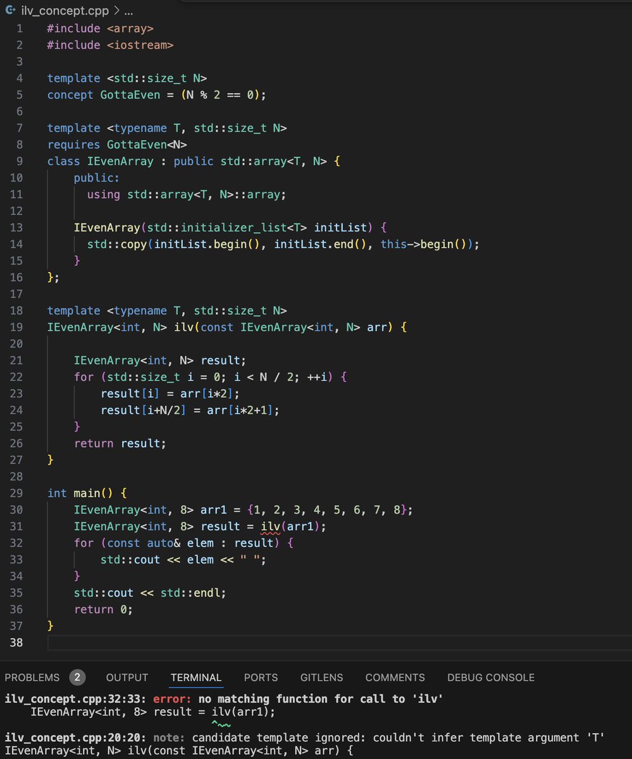Click 'main' in 'int main()'

(87, 493)
